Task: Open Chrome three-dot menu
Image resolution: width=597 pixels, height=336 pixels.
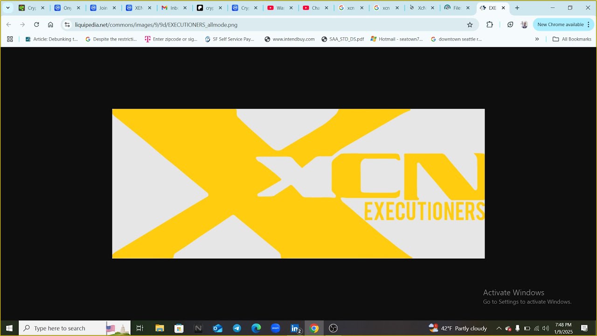Action: tap(589, 25)
